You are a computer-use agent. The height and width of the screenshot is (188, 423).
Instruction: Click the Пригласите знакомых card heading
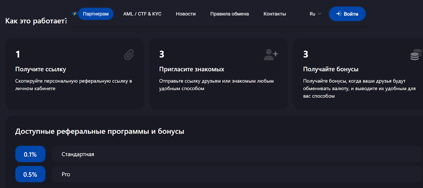(x=192, y=69)
